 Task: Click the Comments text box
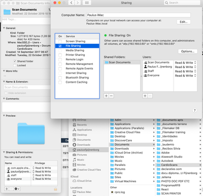tap(26, 107)
